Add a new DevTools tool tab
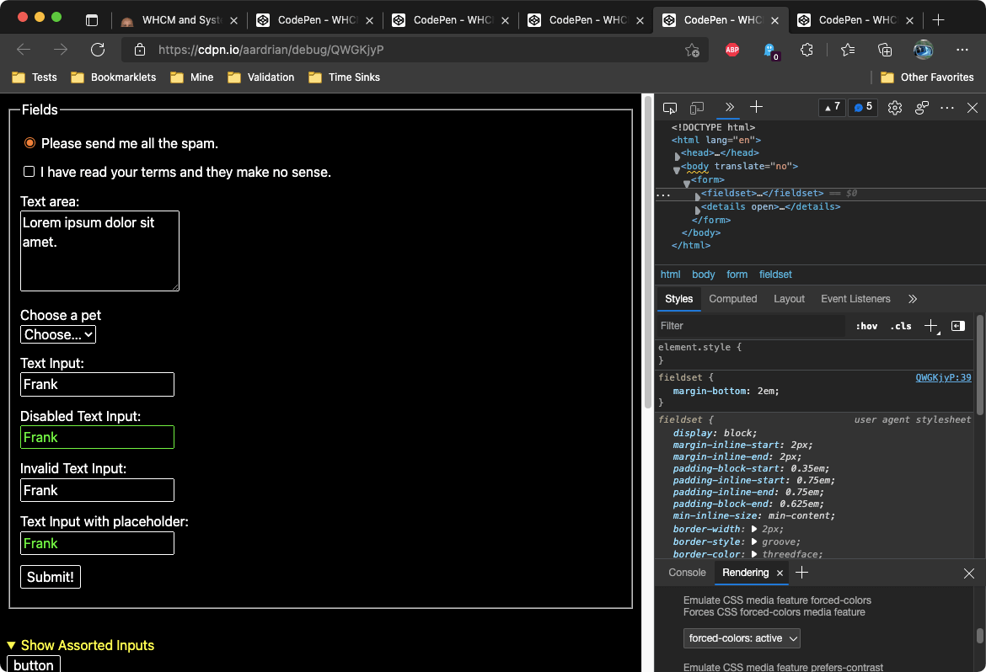The width and height of the screenshot is (986, 672). coord(757,108)
